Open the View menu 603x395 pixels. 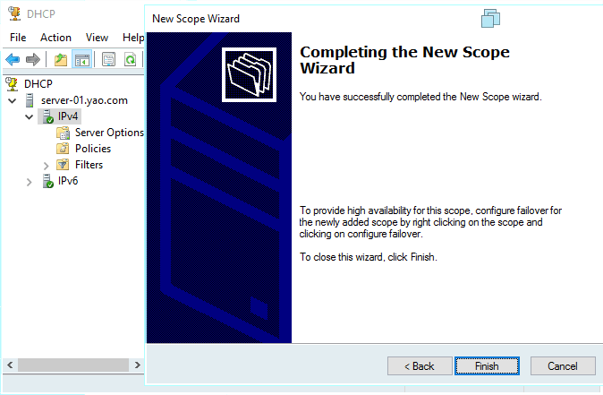coord(97,38)
